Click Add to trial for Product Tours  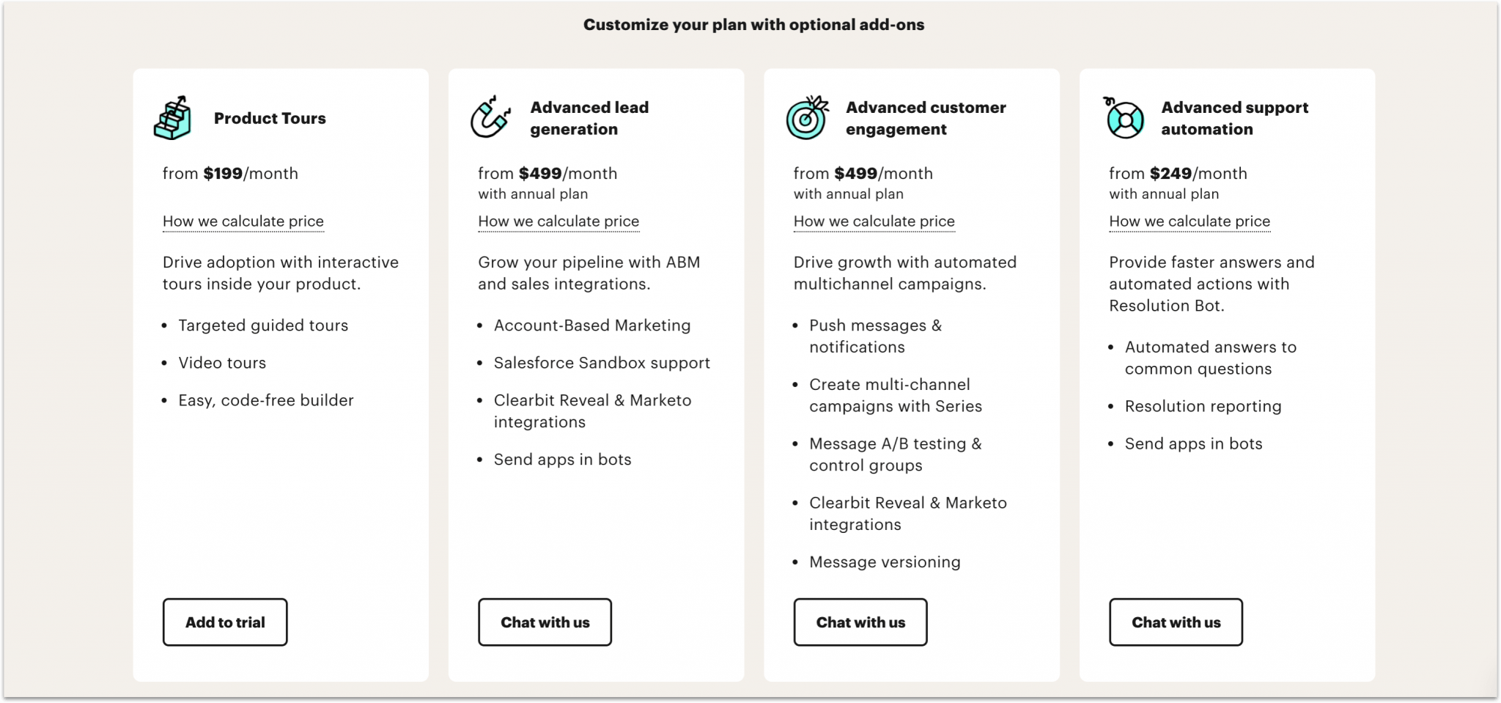point(224,622)
